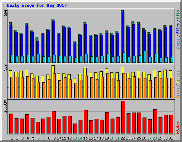Click day 4 on the x-axis
The width and height of the screenshot is (182, 142).
click(28, 138)
